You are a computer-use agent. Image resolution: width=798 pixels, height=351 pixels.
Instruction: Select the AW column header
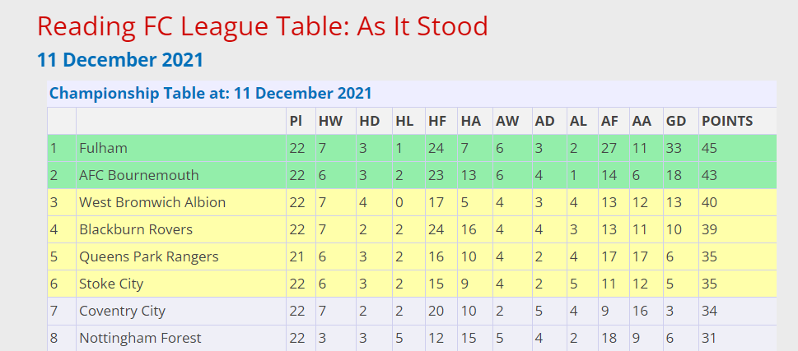click(507, 121)
